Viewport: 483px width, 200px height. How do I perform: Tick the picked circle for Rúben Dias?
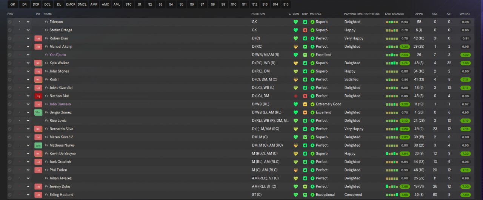pyautogui.click(x=9, y=38)
